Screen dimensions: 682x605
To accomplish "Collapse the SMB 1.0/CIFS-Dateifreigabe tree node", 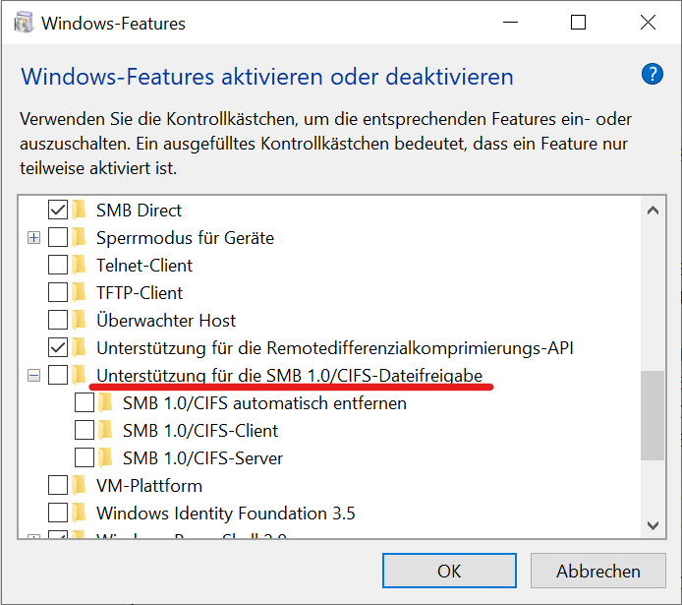I will click(x=33, y=375).
